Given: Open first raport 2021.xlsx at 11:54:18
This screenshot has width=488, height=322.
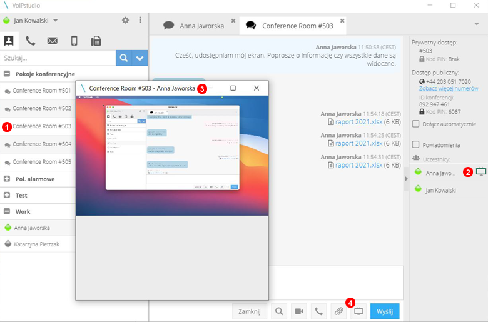Looking at the screenshot, I should tap(358, 122).
